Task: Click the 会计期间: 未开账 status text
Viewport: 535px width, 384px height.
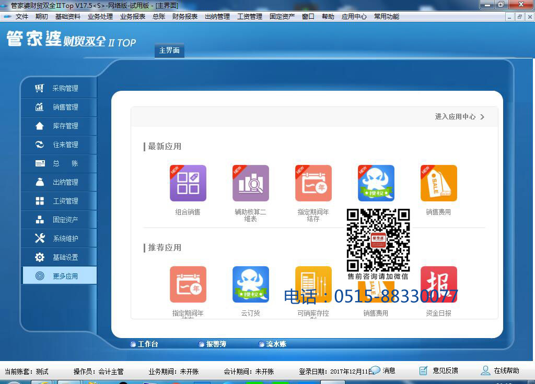Action: coord(249,371)
